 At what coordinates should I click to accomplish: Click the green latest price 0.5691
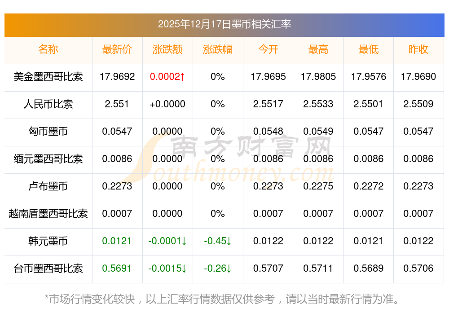pyautogui.click(x=117, y=269)
